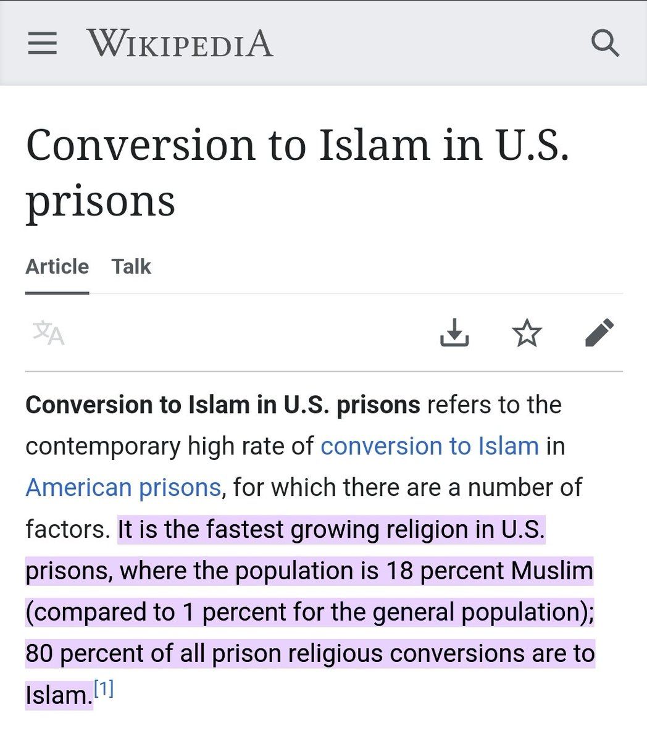Click the Wikipedia wordmark logo
The image size is (647, 741).
pyautogui.click(x=180, y=44)
